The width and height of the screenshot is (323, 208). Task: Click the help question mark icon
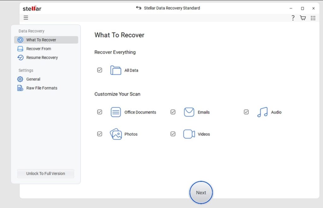[x=293, y=18]
